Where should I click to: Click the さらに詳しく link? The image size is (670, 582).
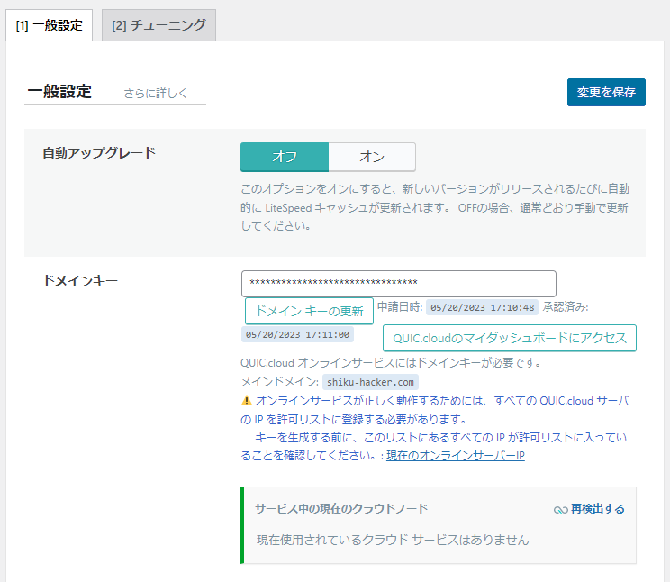click(x=155, y=93)
